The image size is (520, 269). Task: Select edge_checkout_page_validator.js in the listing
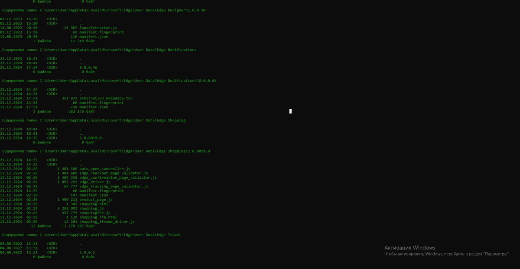114,173
